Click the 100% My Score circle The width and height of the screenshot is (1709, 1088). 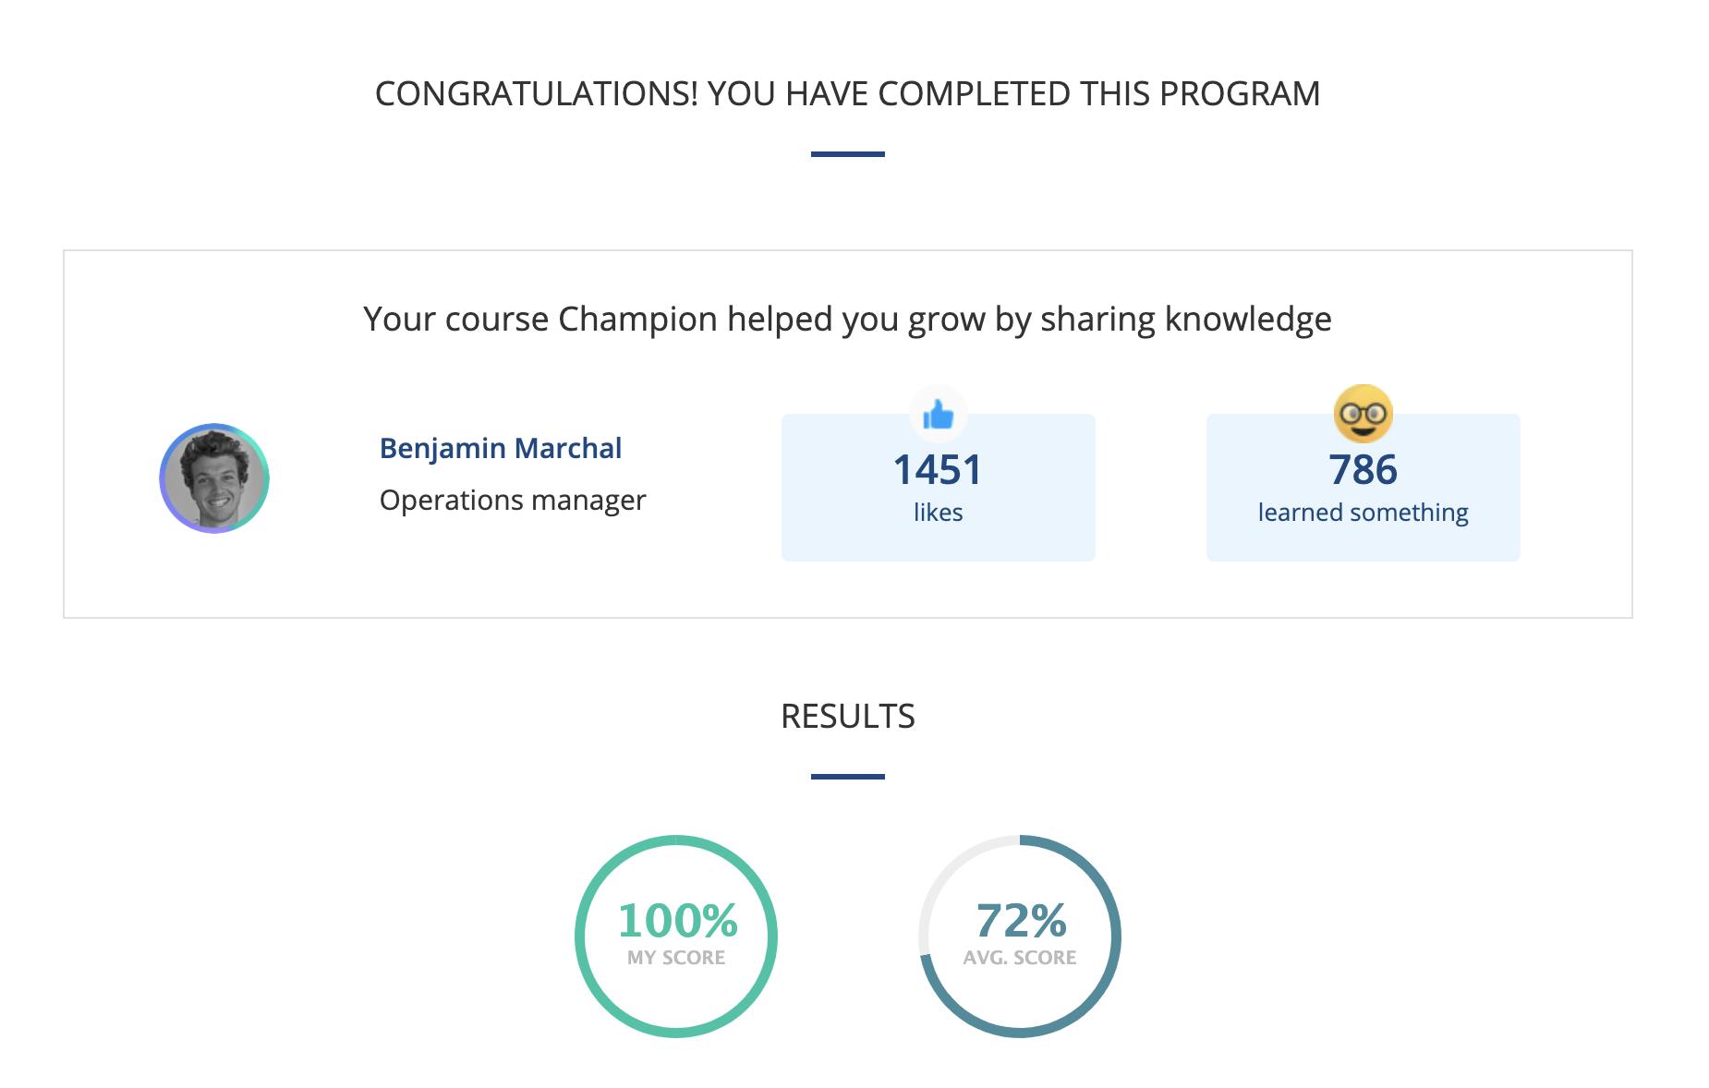(x=677, y=935)
